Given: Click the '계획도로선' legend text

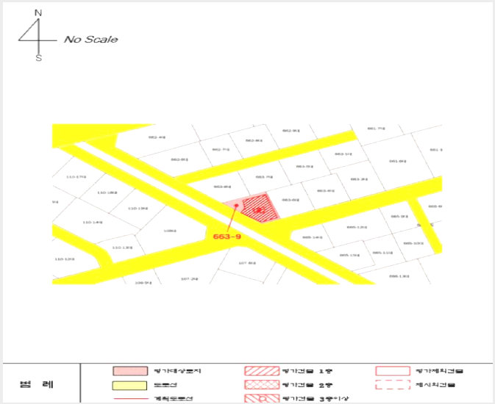Looking at the screenshot, I should (x=174, y=399).
